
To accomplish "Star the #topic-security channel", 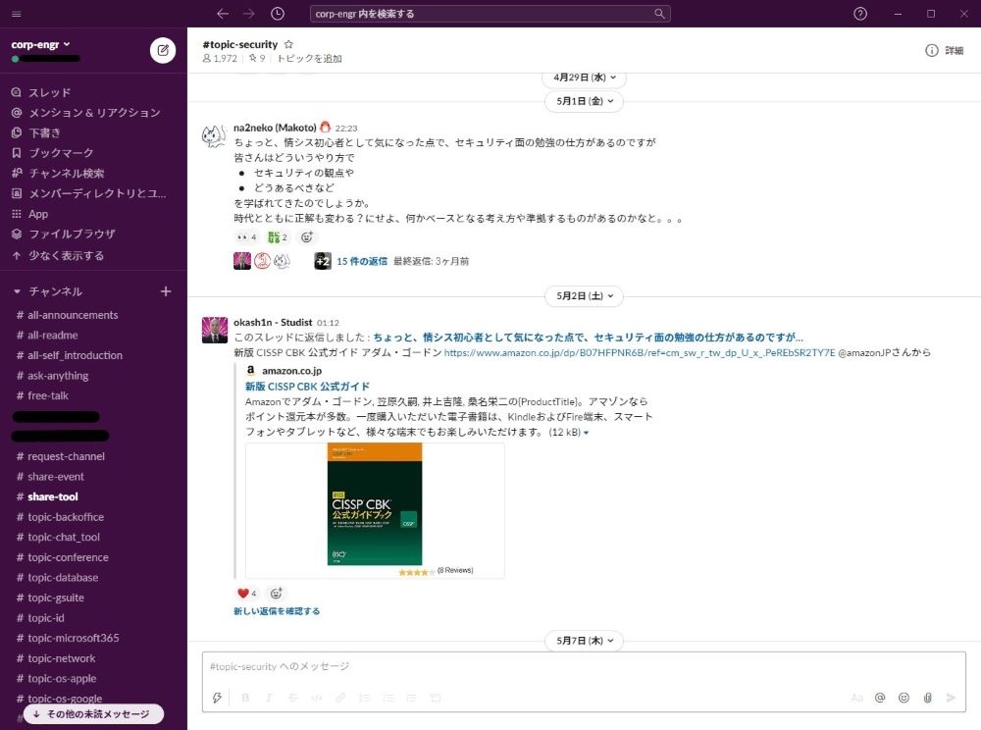I will (289, 43).
